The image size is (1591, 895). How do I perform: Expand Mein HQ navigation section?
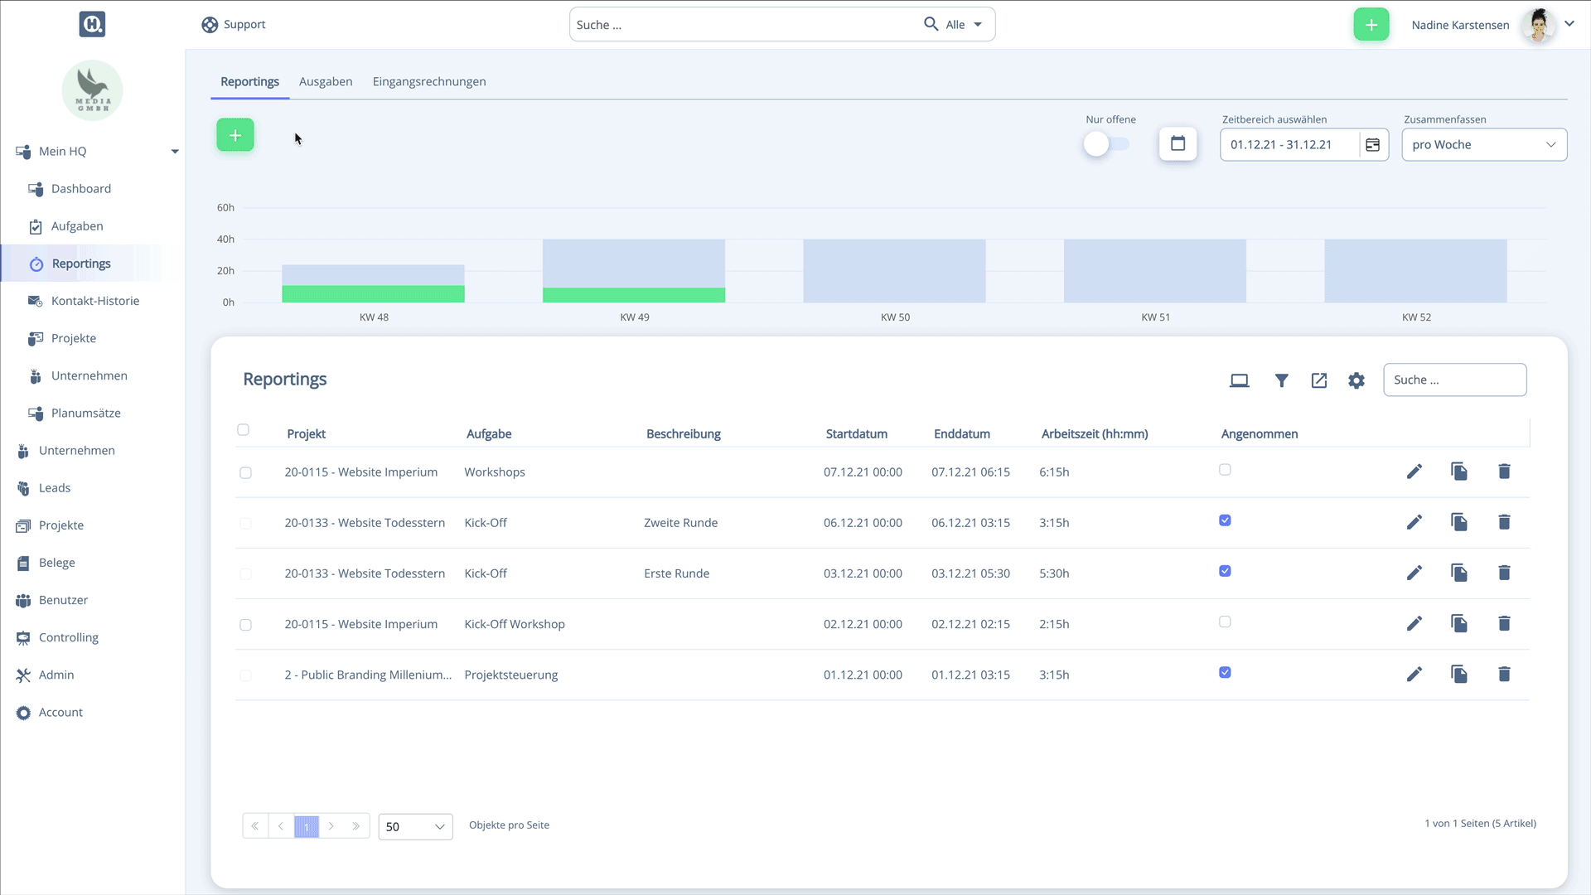(x=174, y=151)
